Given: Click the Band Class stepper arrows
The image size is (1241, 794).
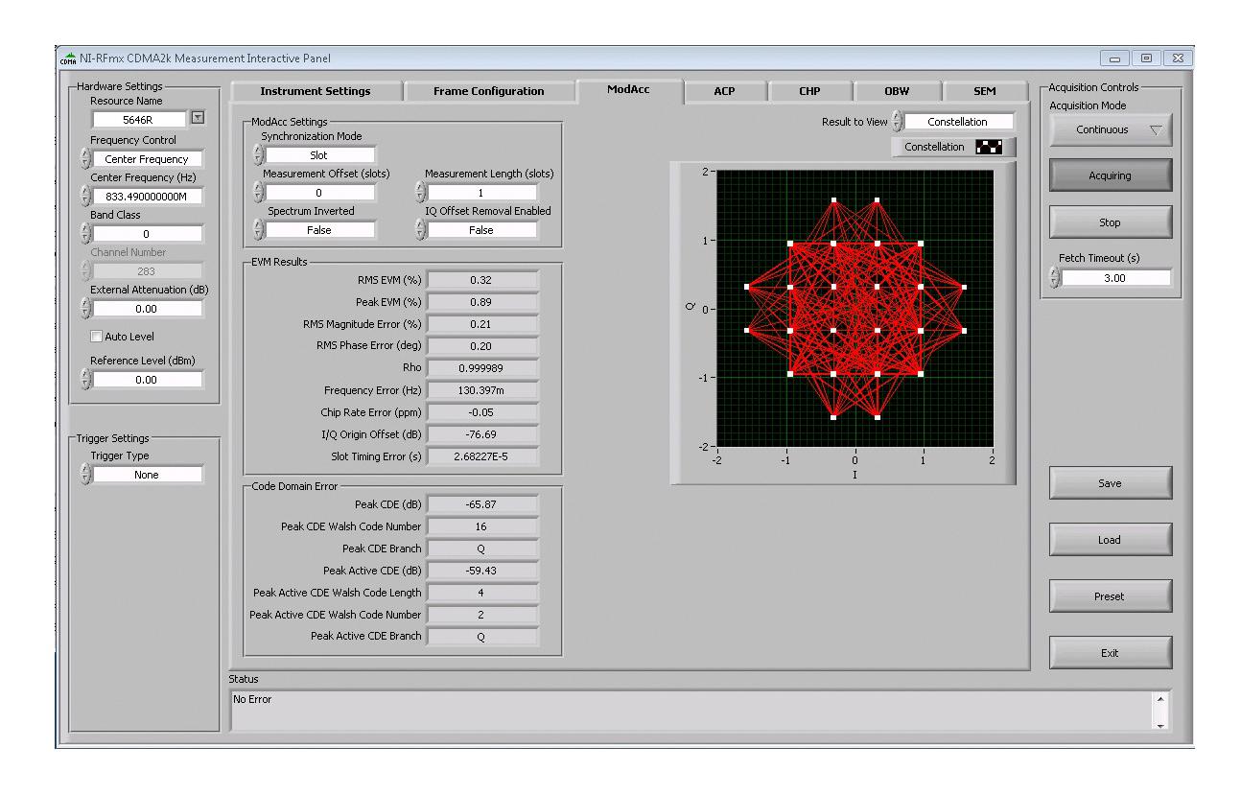Looking at the screenshot, I should pyautogui.click(x=85, y=234).
